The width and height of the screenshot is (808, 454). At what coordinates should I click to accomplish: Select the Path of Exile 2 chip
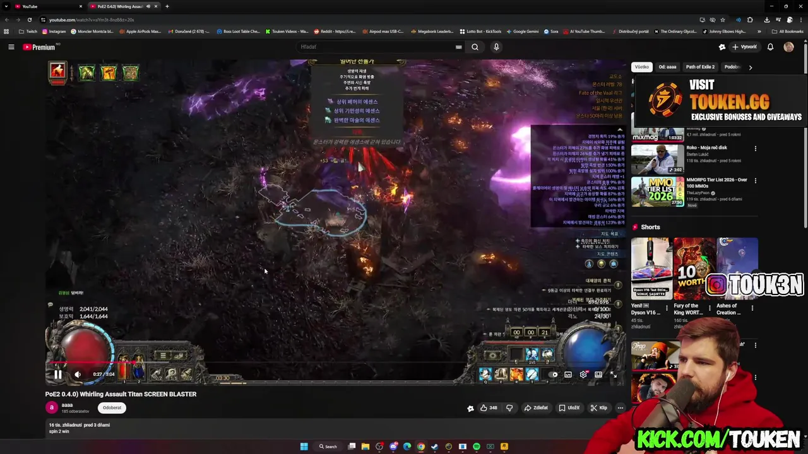[x=700, y=67]
